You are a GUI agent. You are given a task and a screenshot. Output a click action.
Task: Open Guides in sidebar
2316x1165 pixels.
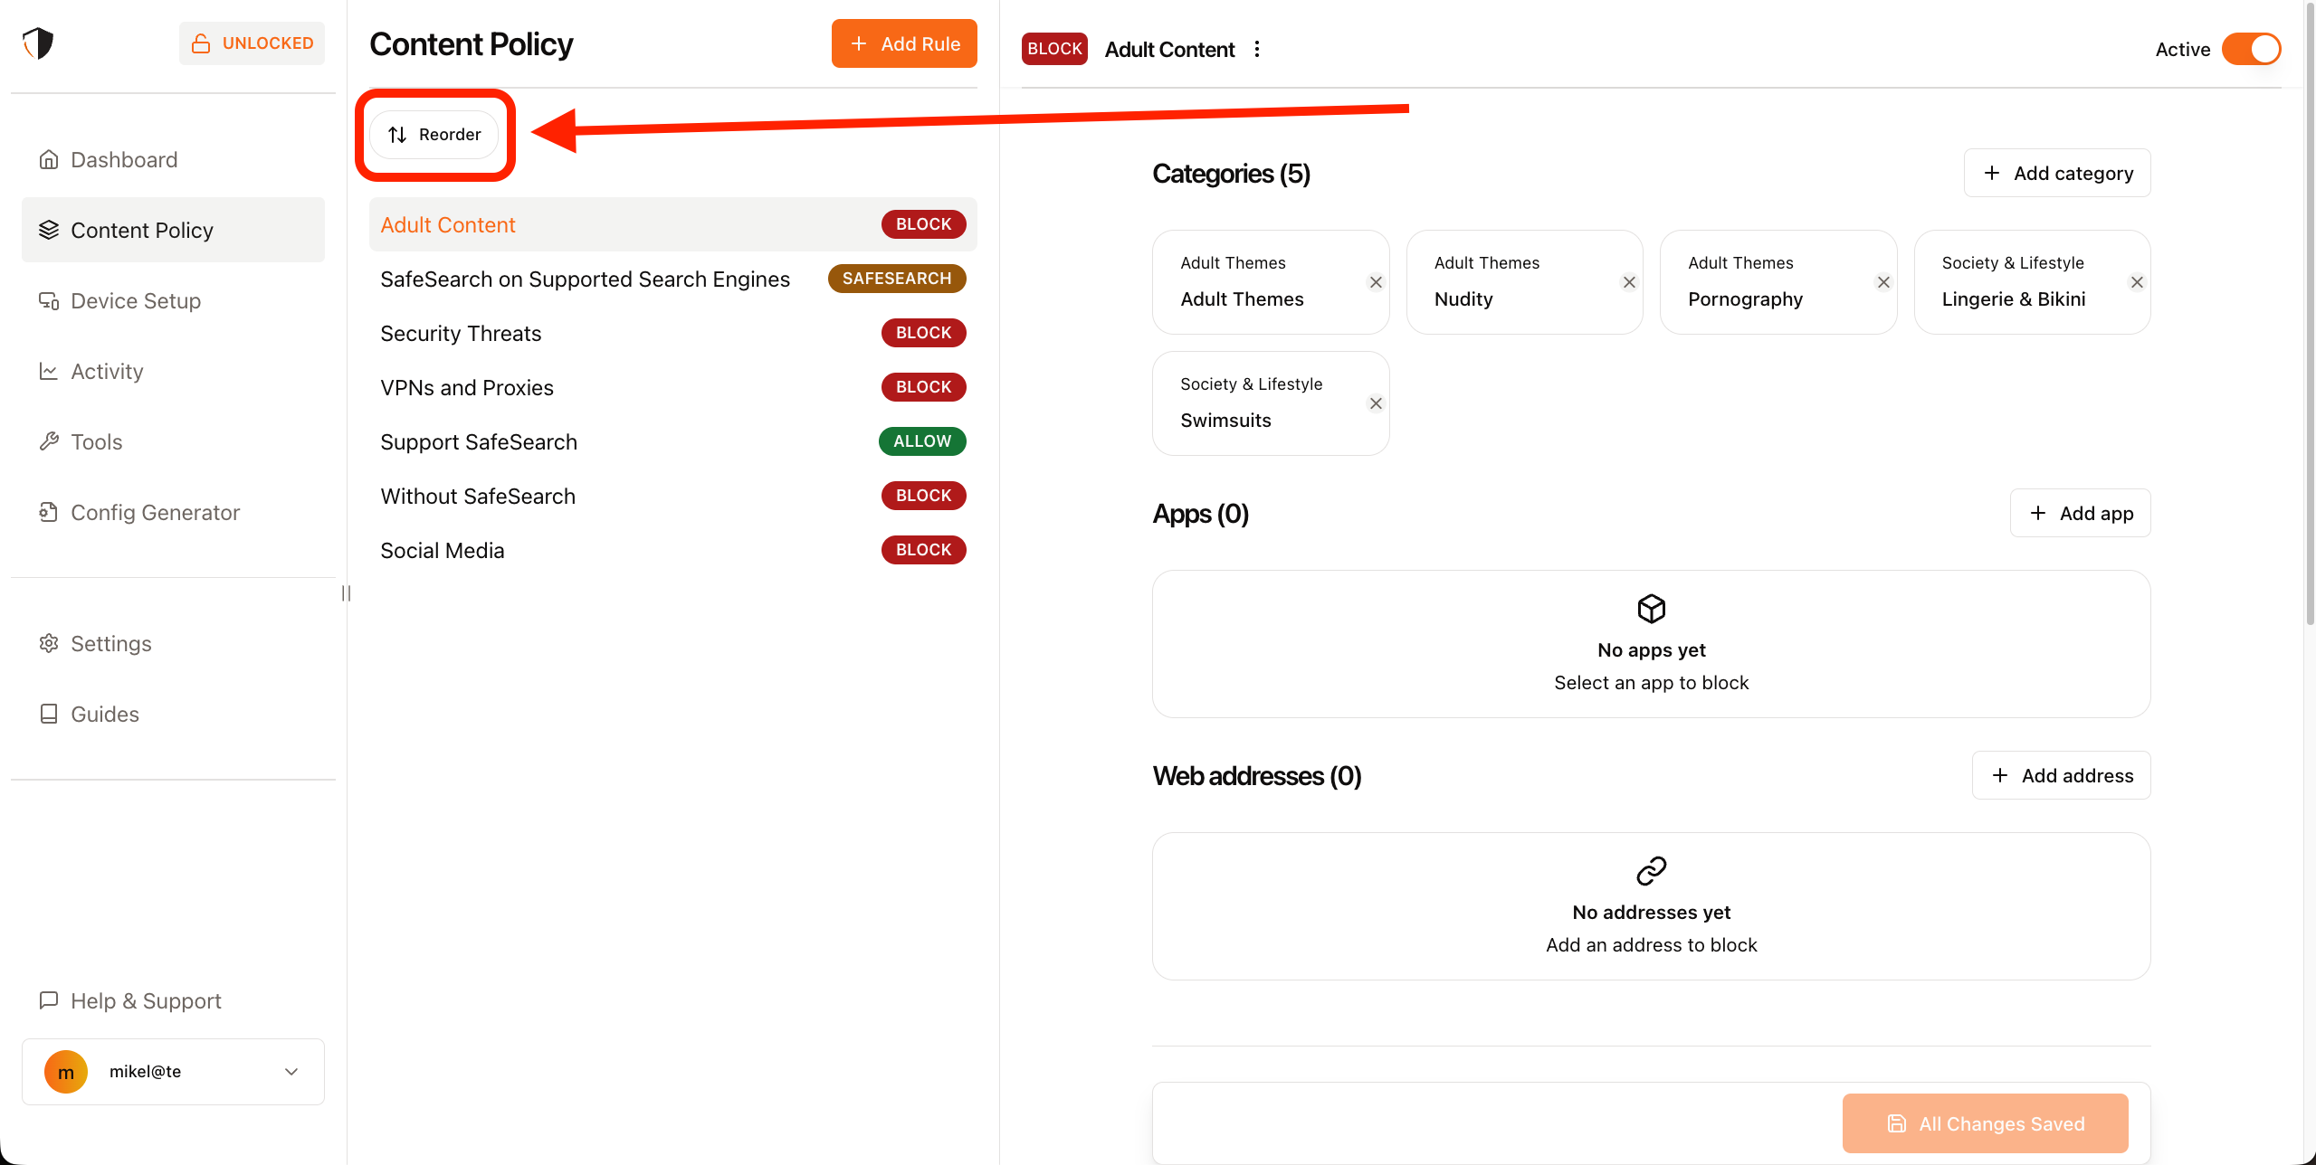click(x=104, y=715)
